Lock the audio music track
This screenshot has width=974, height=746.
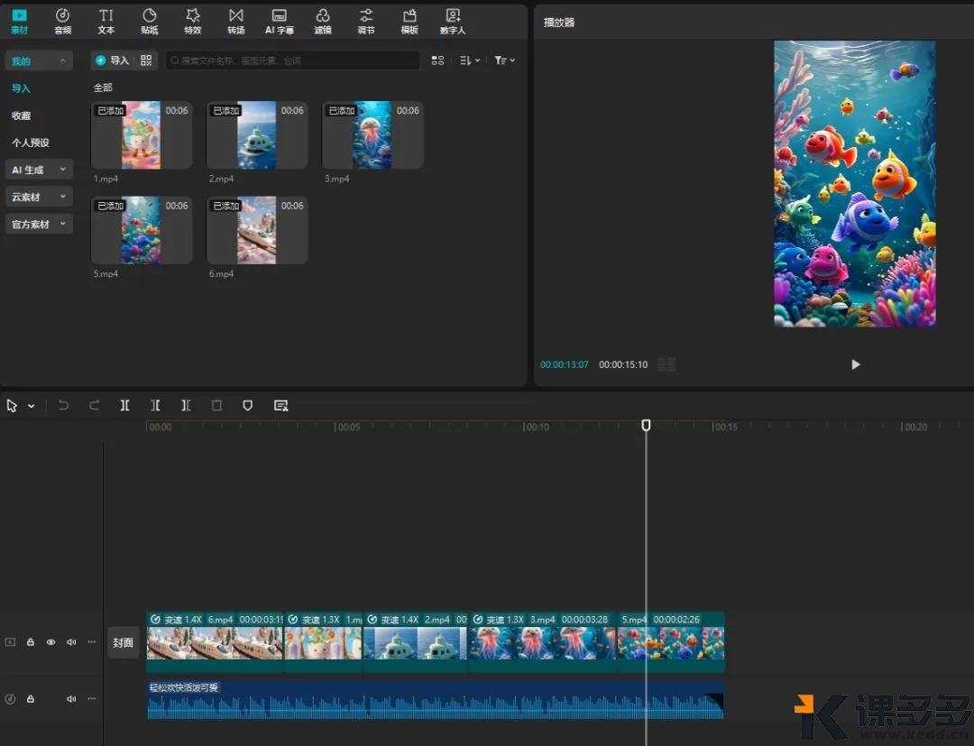click(x=31, y=699)
